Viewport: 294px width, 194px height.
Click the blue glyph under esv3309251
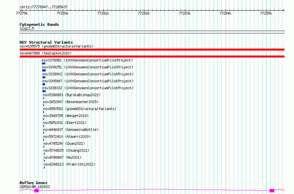(x=44, y=70)
